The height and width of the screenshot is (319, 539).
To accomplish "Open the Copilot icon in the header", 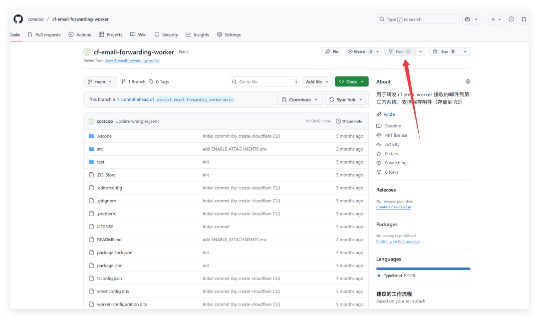I will 467,19.
